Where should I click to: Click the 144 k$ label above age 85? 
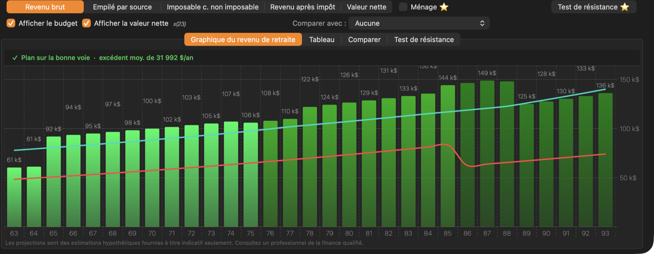[447, 78]
